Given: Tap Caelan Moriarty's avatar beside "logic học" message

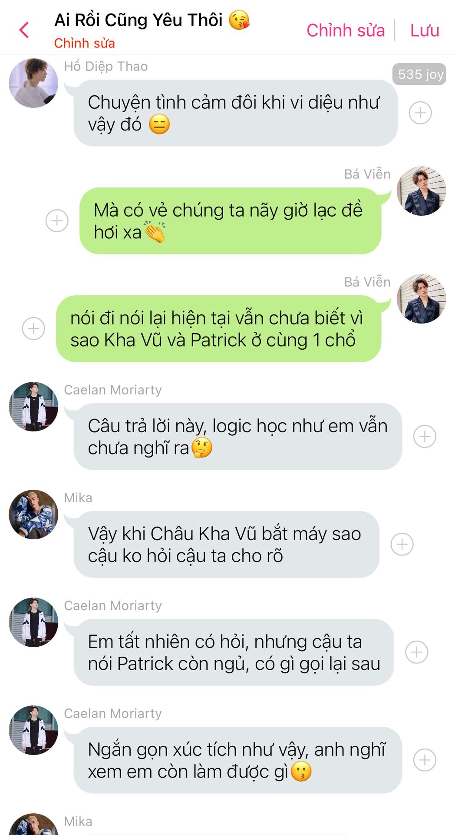Looking at the screenshot, I should pyautogui.click(x=33, y=407).
